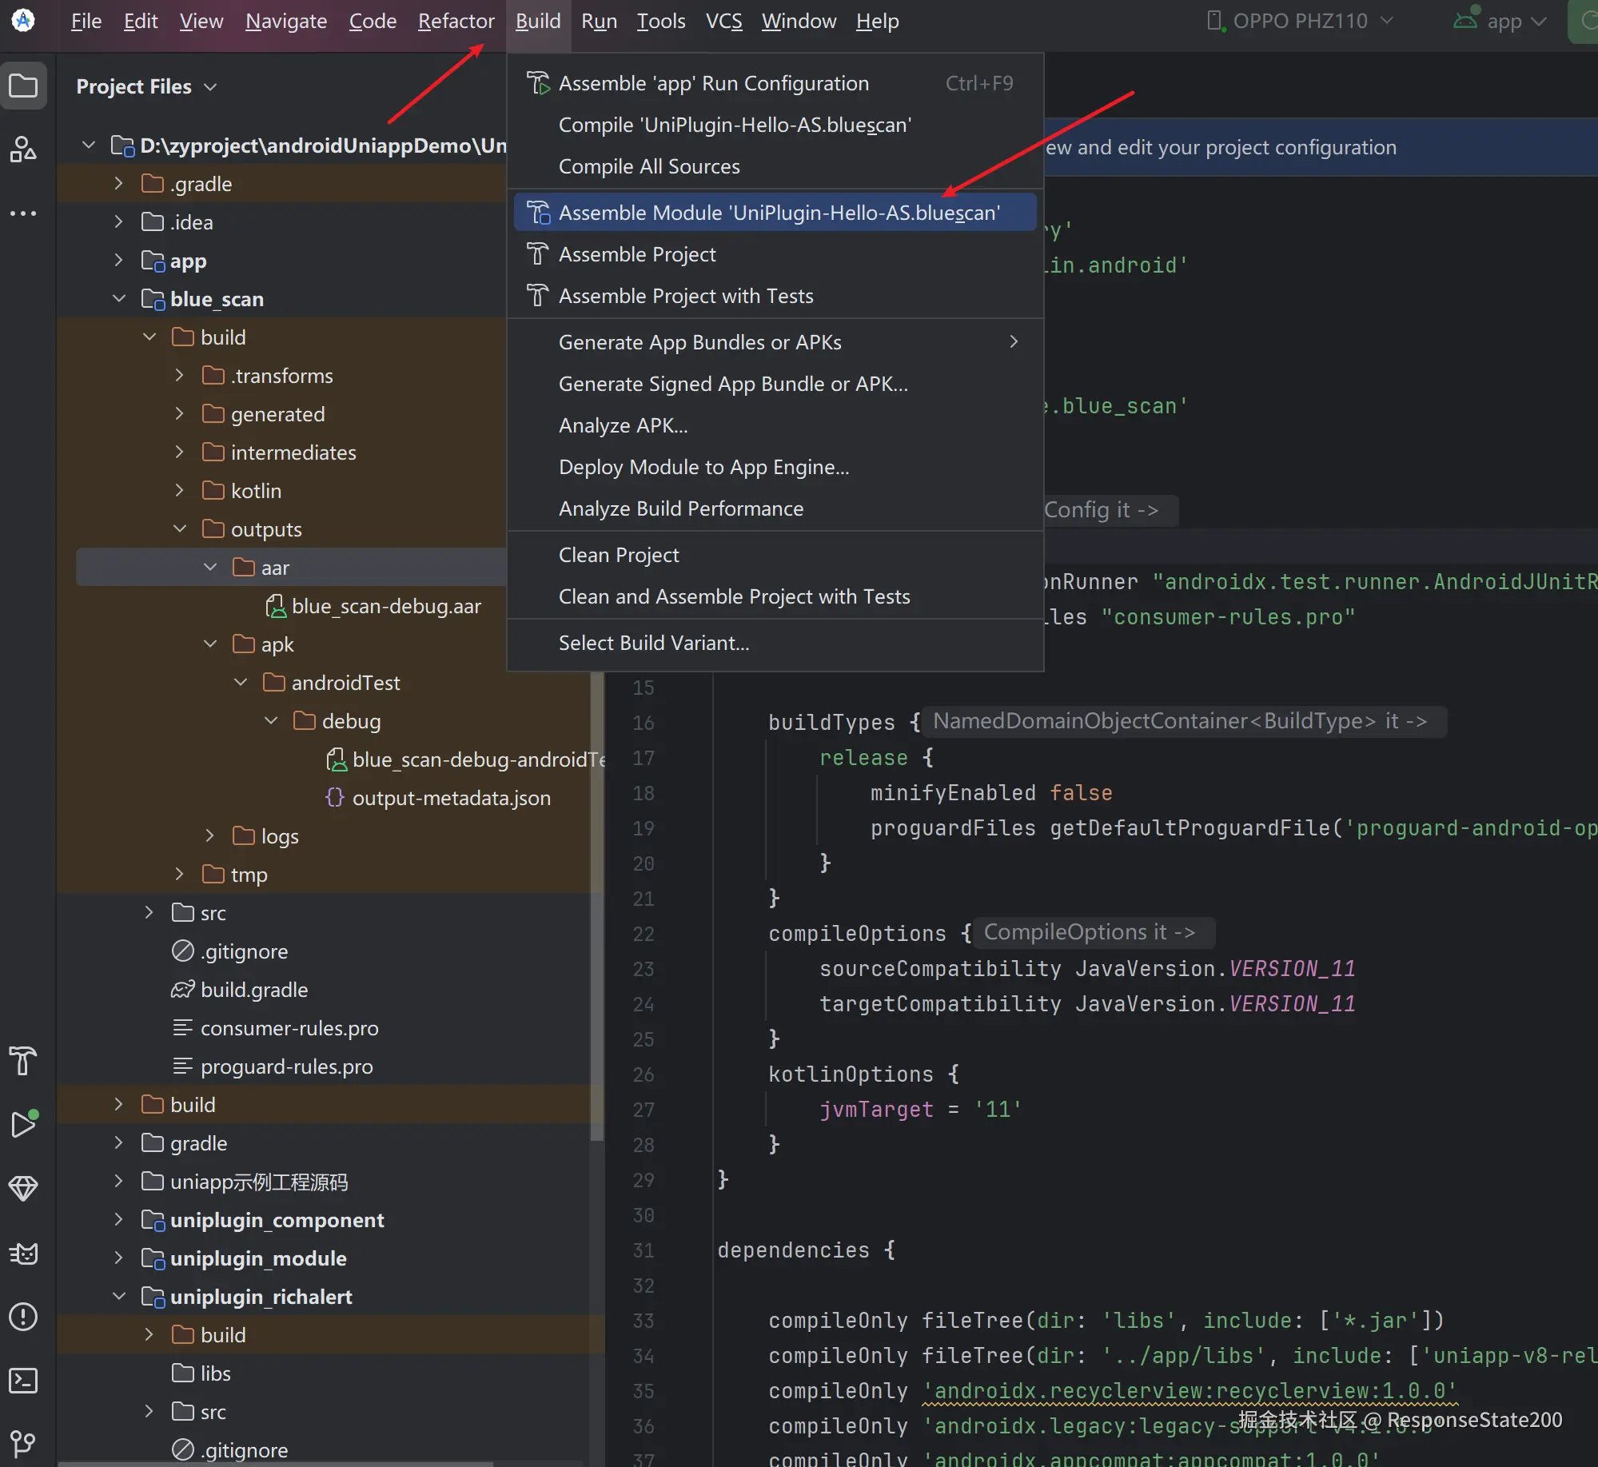
Task: Open the Logcat cat-face icon
Action: coord(23,1253)
